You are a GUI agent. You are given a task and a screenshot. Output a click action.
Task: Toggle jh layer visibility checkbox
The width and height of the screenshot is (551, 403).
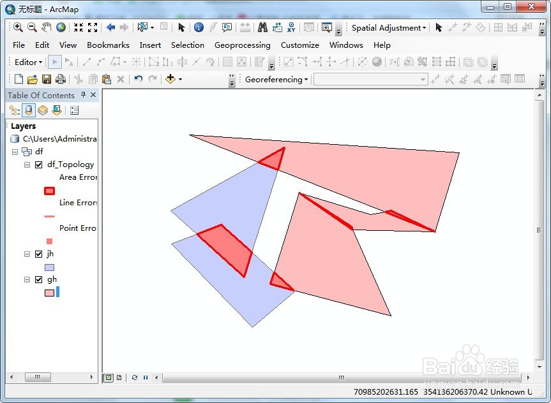[39, 254]
